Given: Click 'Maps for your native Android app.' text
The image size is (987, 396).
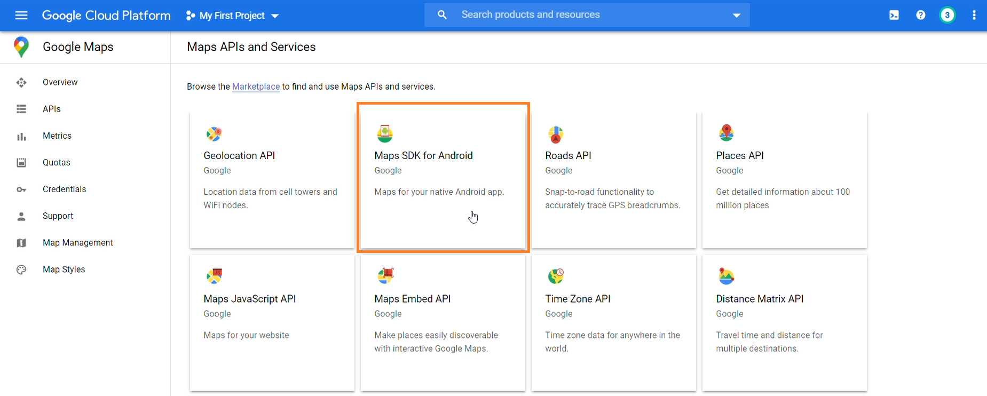Looking at the screenshot, I should [439, 192].
